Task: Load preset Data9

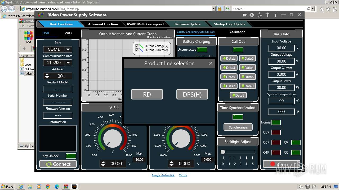Action: point(238,95)
